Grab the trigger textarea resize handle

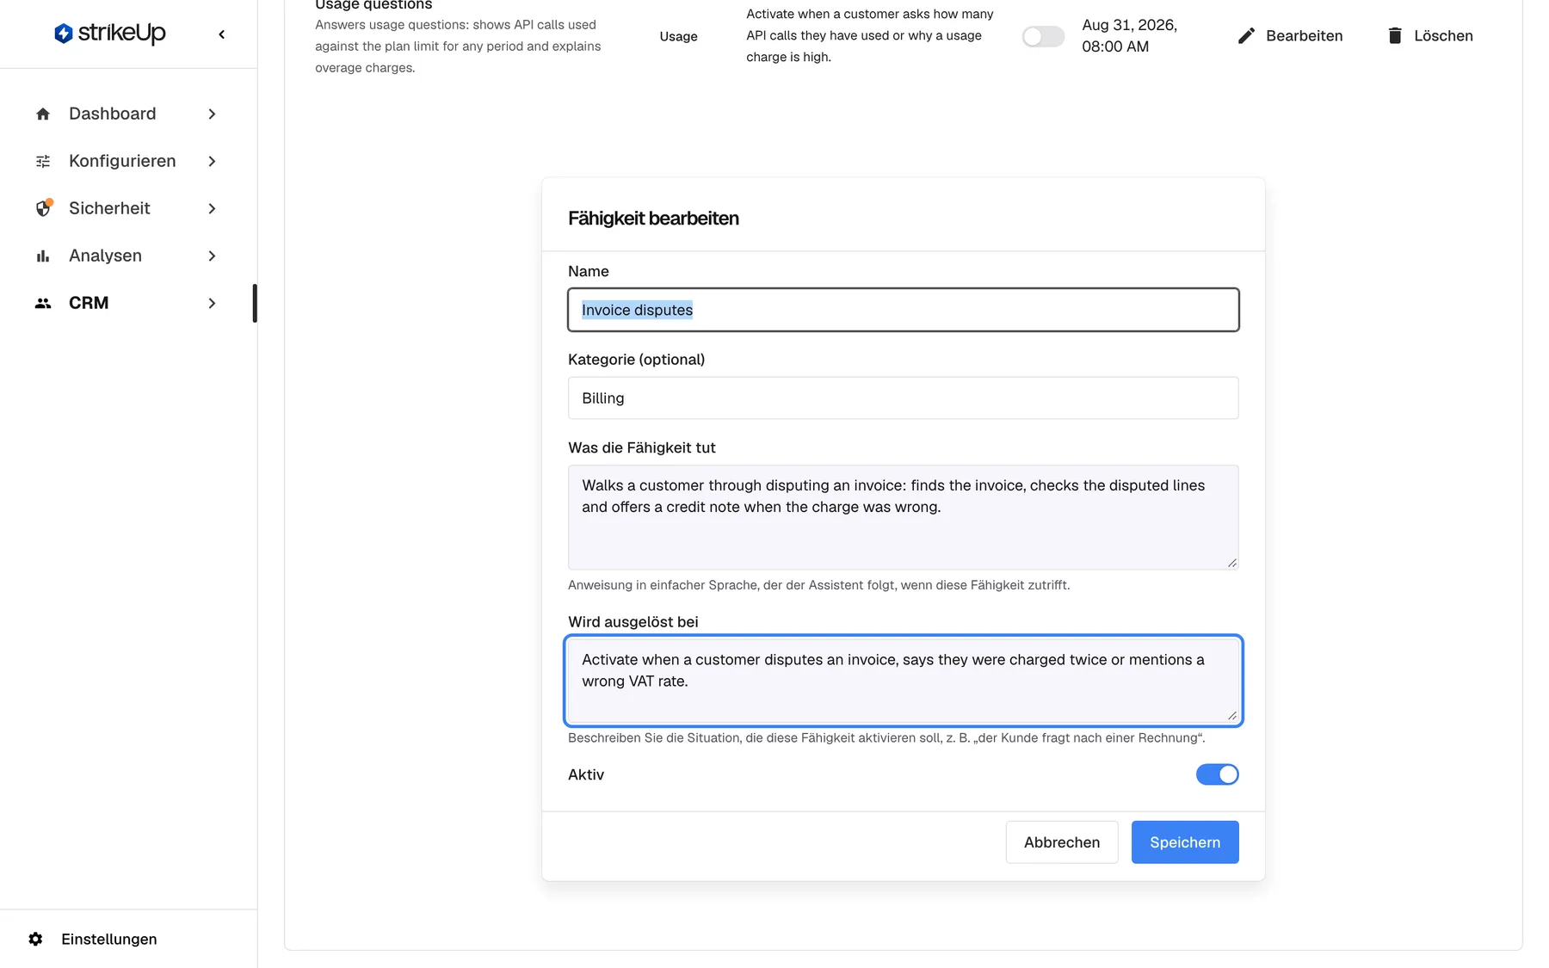point(1232,715)
